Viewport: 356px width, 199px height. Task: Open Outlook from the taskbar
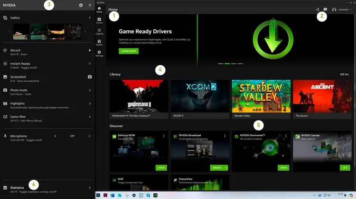pos(112,195)
